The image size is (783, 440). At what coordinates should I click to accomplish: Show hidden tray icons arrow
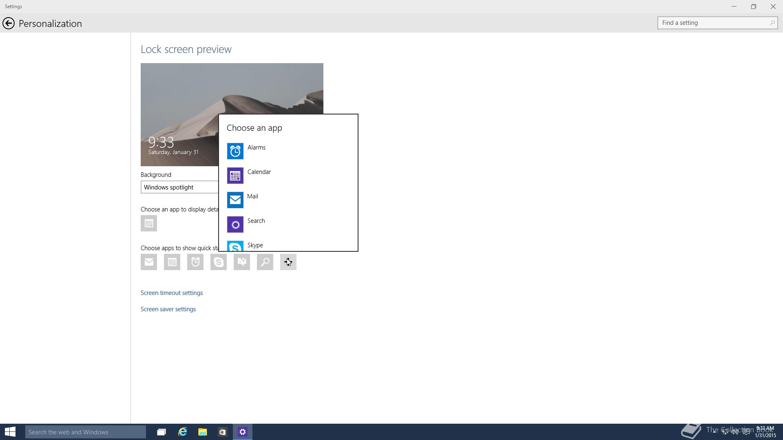[x=714, y=432]
